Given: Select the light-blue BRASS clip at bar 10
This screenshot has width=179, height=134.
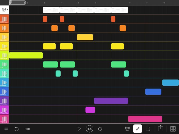Looking at the screenshot, I should coord(171,83).
